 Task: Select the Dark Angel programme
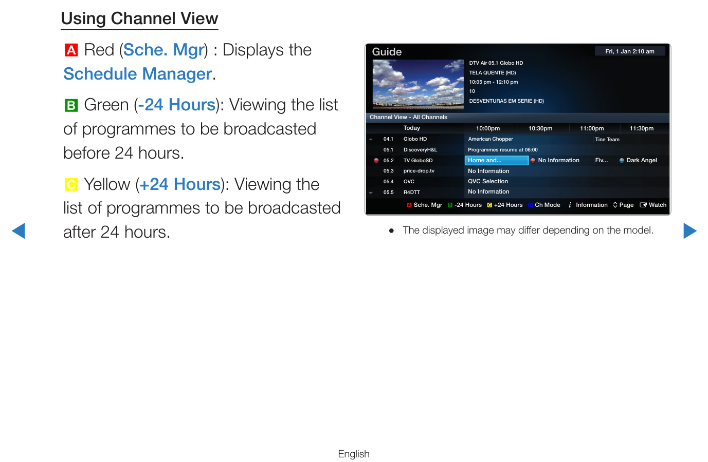[x=642, y=161]
